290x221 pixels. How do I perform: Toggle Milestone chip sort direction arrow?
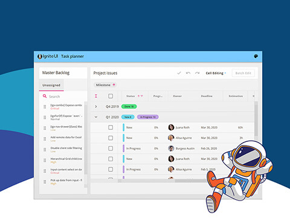pos(114,85)
